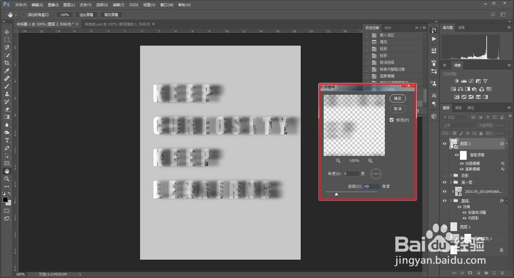Open the search icon in options bar
Image resolution: width=514 pixels, height=278 pixels.
coord(493,15)
